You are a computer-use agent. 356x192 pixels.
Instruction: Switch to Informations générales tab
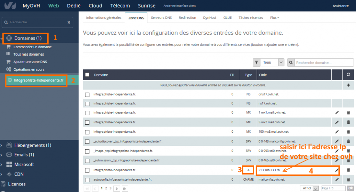coord(104,18)
